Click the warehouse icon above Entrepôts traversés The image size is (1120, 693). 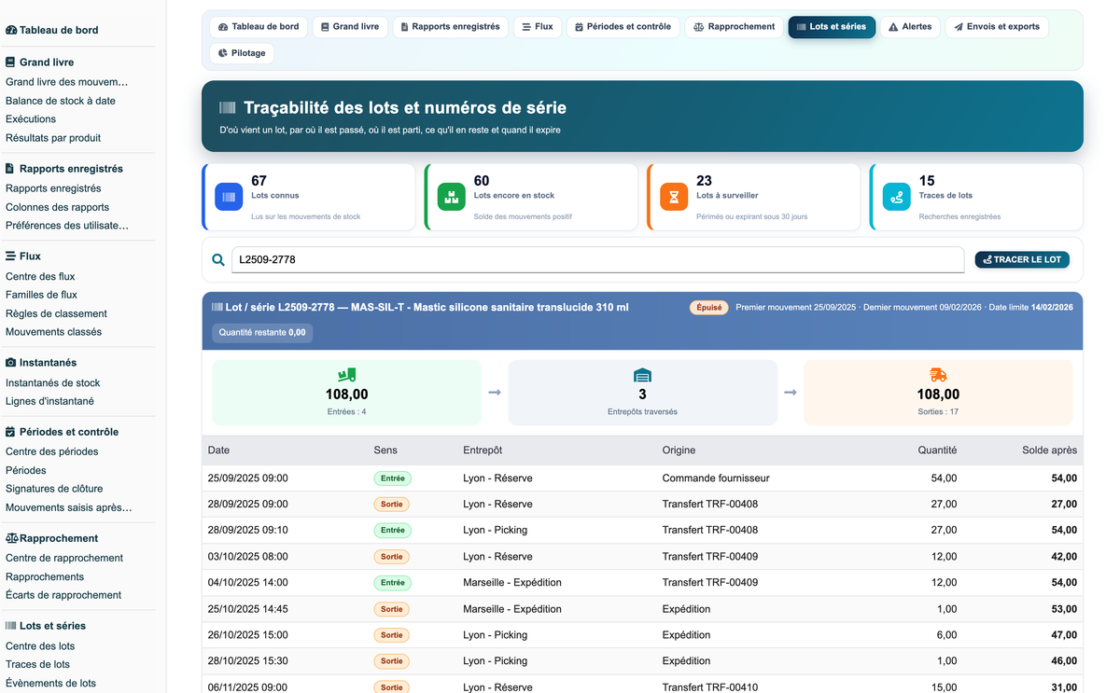click(x=642, y=375)
